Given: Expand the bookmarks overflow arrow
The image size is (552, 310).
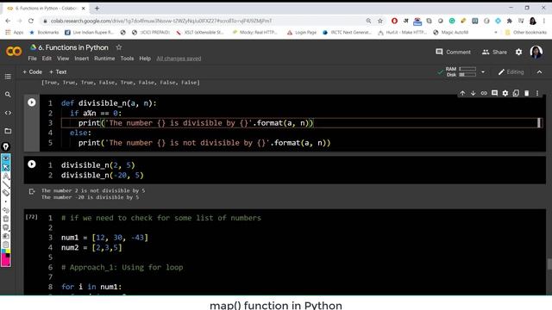Looking at the screenshot, I should (496, 33).
